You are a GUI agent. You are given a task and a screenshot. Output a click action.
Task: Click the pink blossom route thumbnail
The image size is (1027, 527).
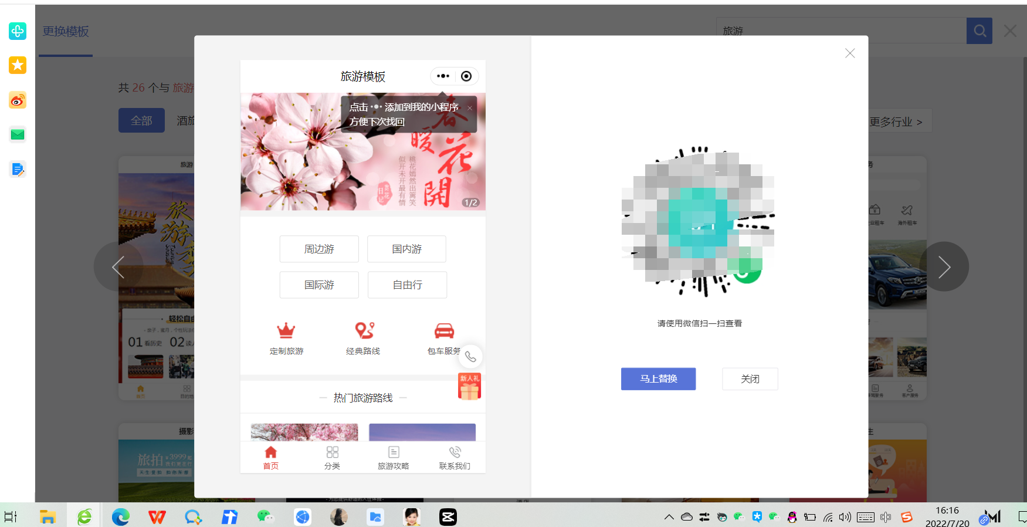(x=304, y=432)
